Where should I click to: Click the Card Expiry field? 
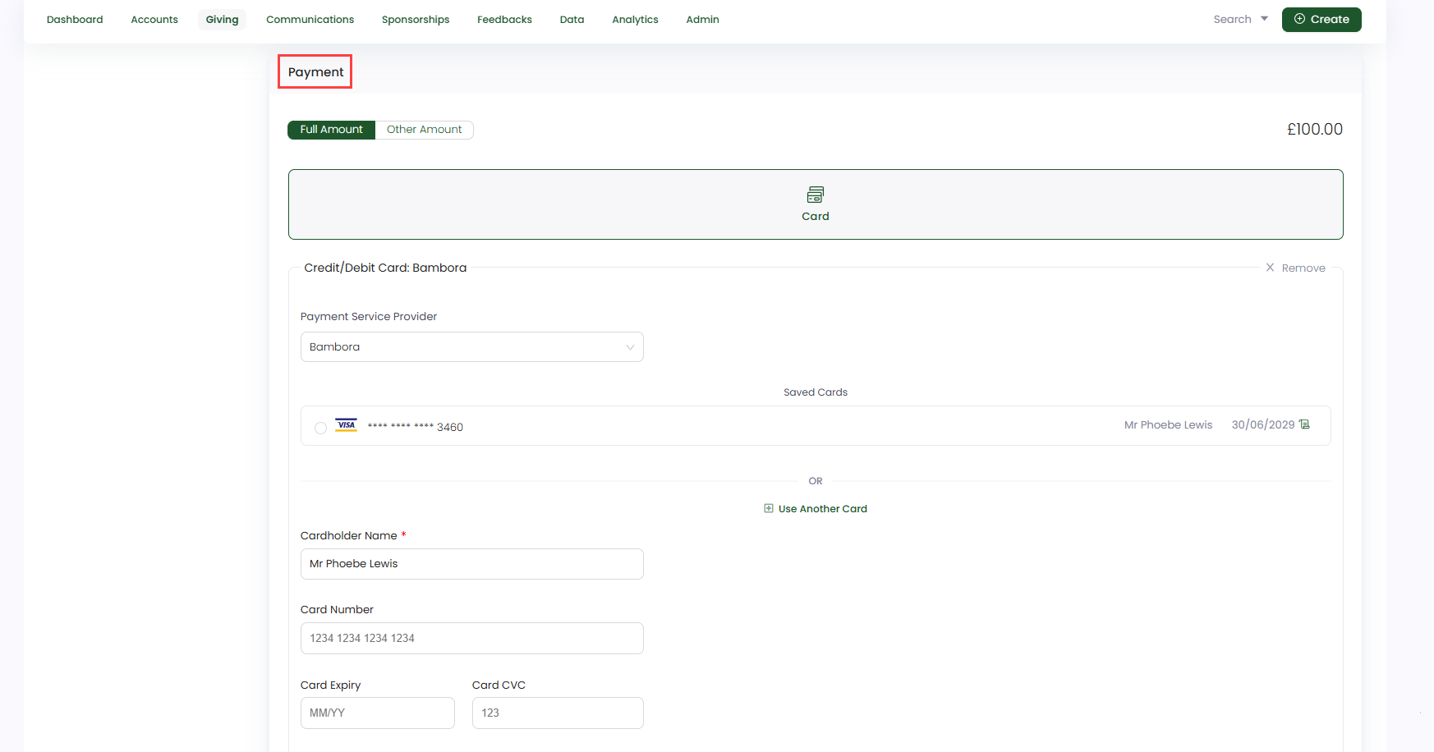tap(377, 713)
